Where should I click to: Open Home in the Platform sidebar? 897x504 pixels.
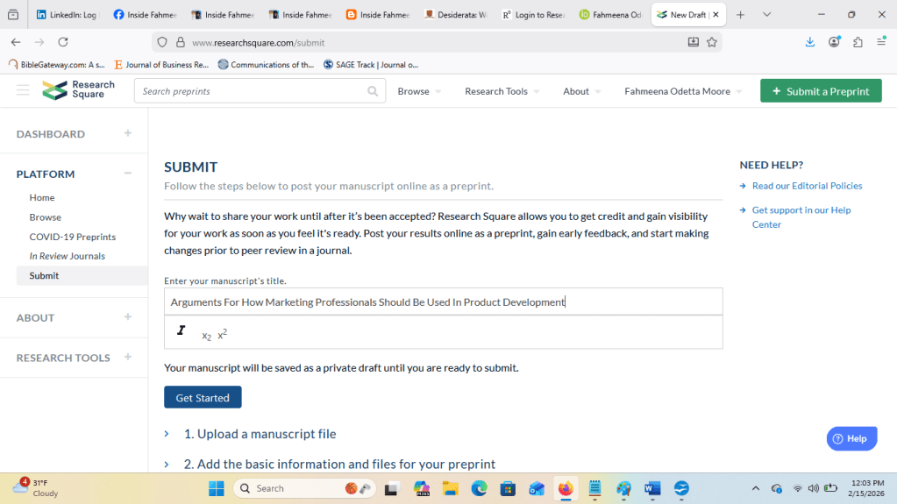[x=42, y=197]
